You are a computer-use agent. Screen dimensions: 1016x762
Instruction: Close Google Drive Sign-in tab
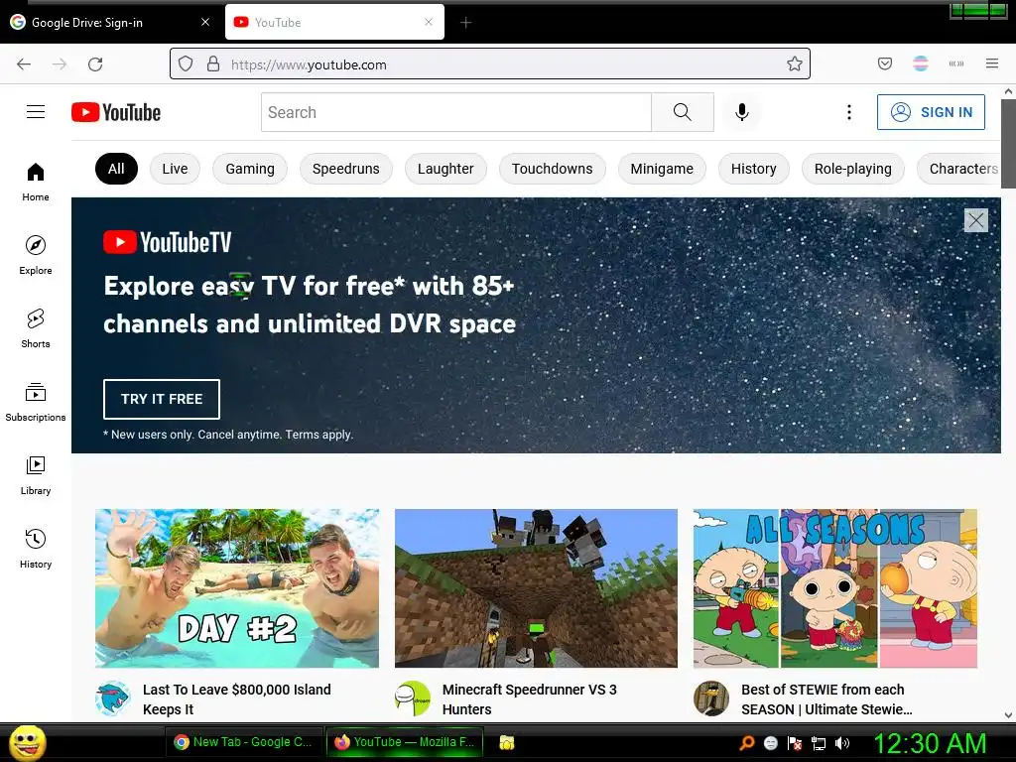click(x=205, y=22)
